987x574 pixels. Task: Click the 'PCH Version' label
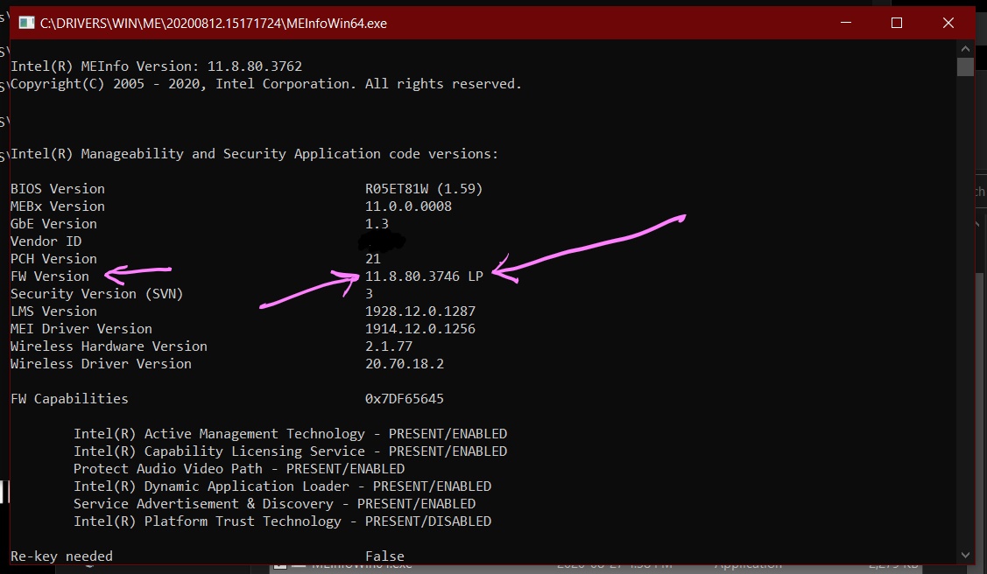(54, 259)
